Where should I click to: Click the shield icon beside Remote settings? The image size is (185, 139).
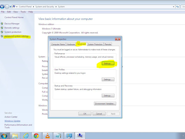pos(2,28)
